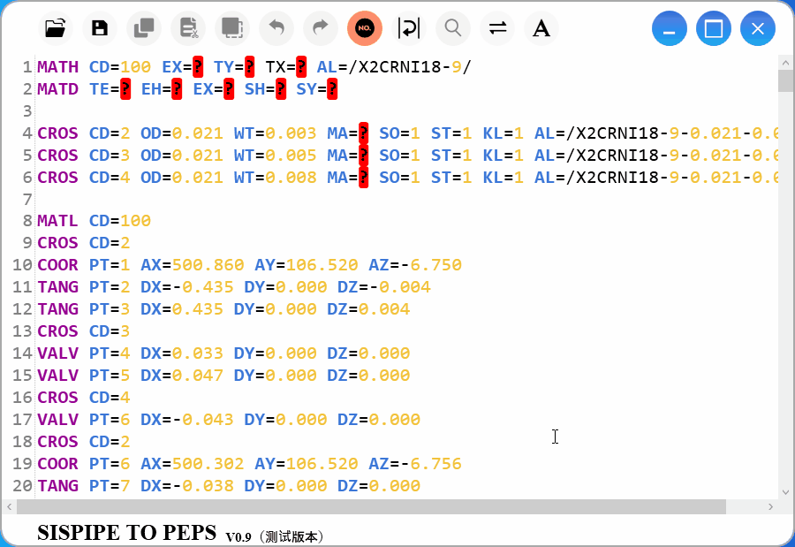Open font settings via the A icon

tap(541, 28)
